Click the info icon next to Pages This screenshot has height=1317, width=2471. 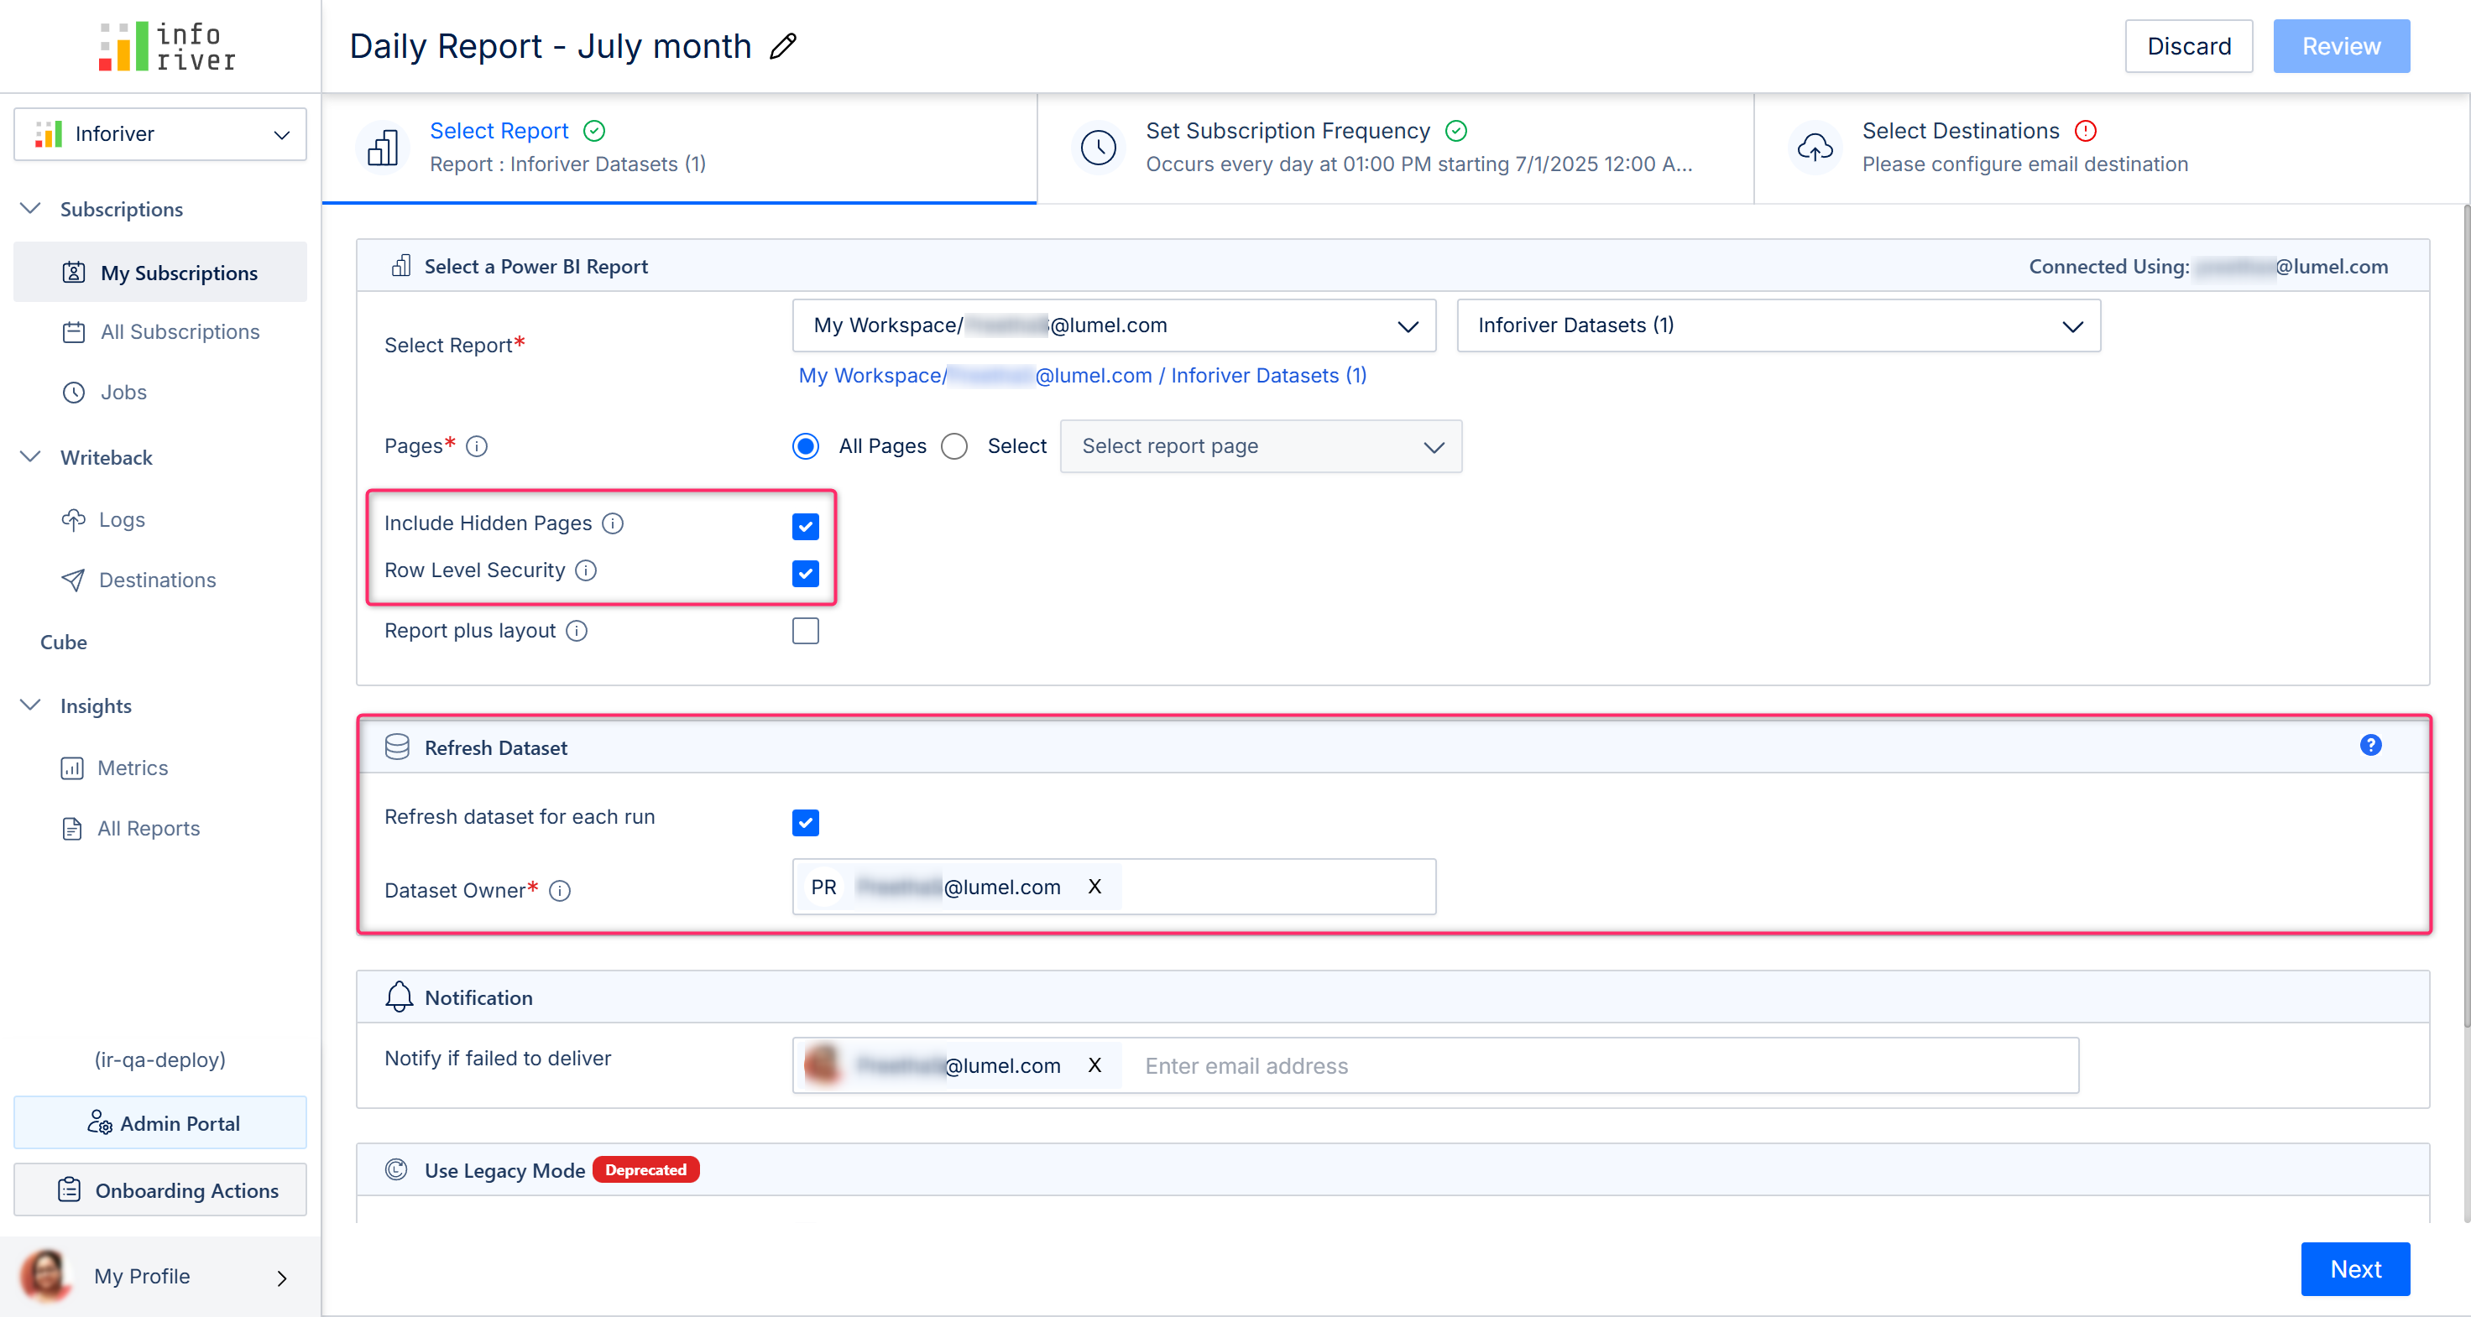point(477,445)
